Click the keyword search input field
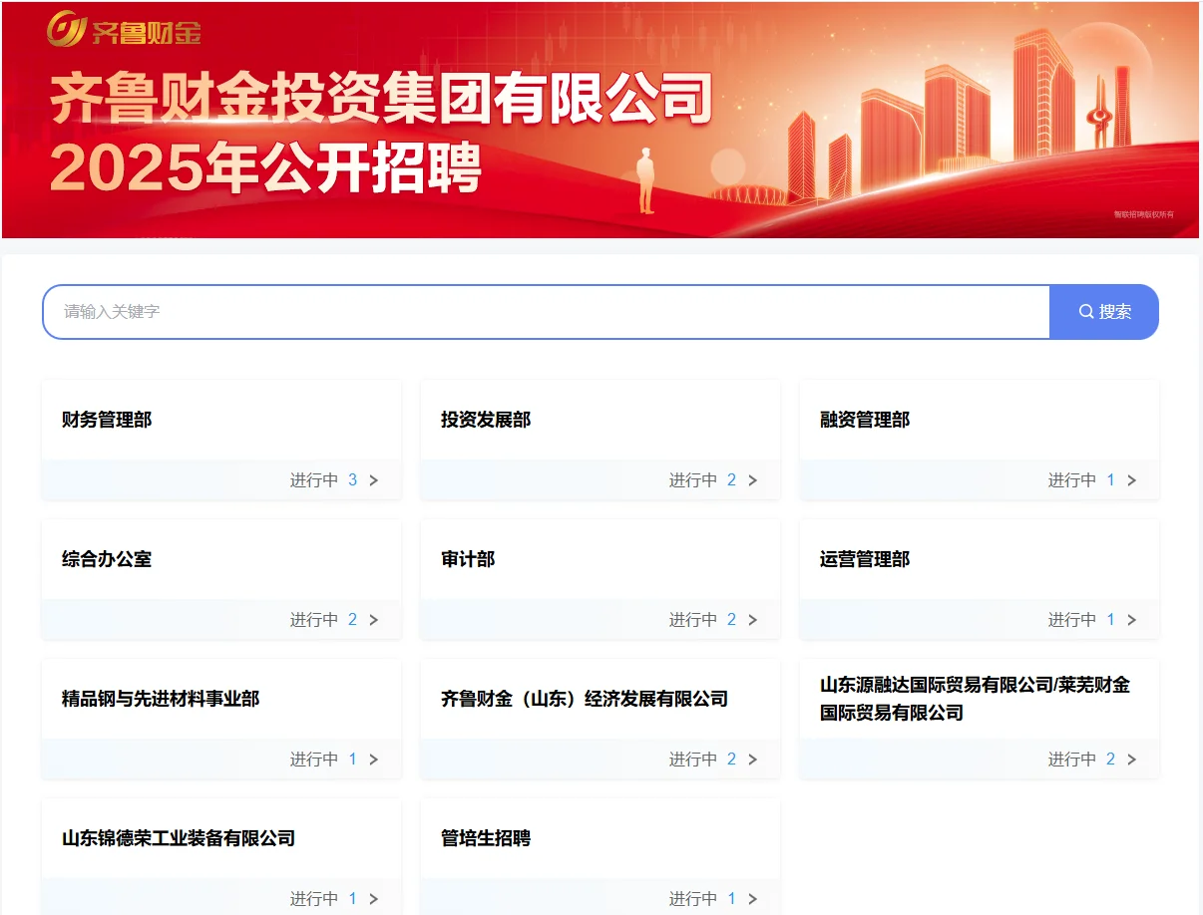This screenshot has width=1203, height=915. [x=546, y=312]
